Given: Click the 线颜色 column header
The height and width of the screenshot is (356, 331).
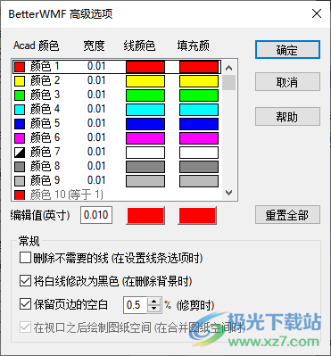Looking at the screenshot, I should click(139, 46).
